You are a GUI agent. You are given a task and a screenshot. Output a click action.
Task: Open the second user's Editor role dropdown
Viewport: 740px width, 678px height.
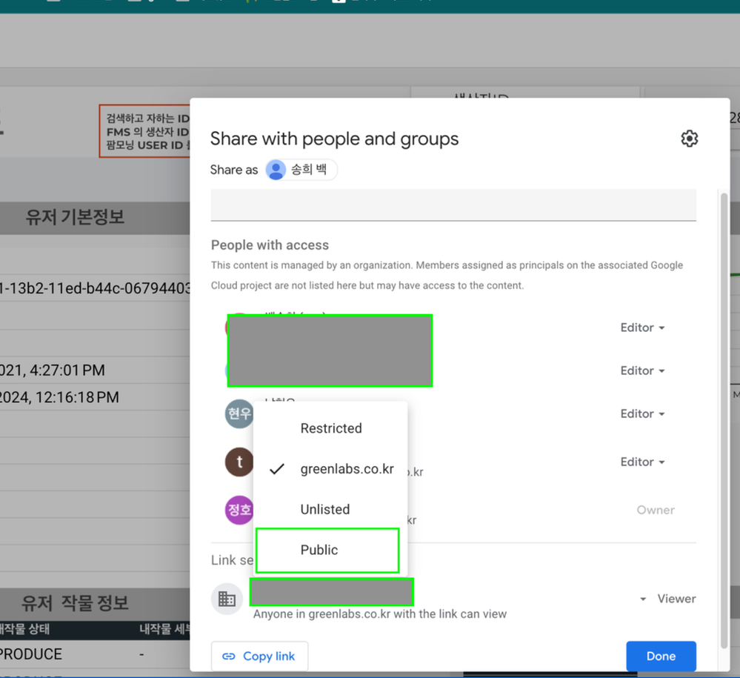point(642,370)
